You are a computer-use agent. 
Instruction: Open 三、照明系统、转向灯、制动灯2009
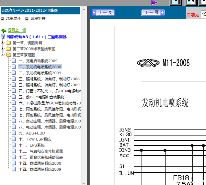(x=49, y=85)
